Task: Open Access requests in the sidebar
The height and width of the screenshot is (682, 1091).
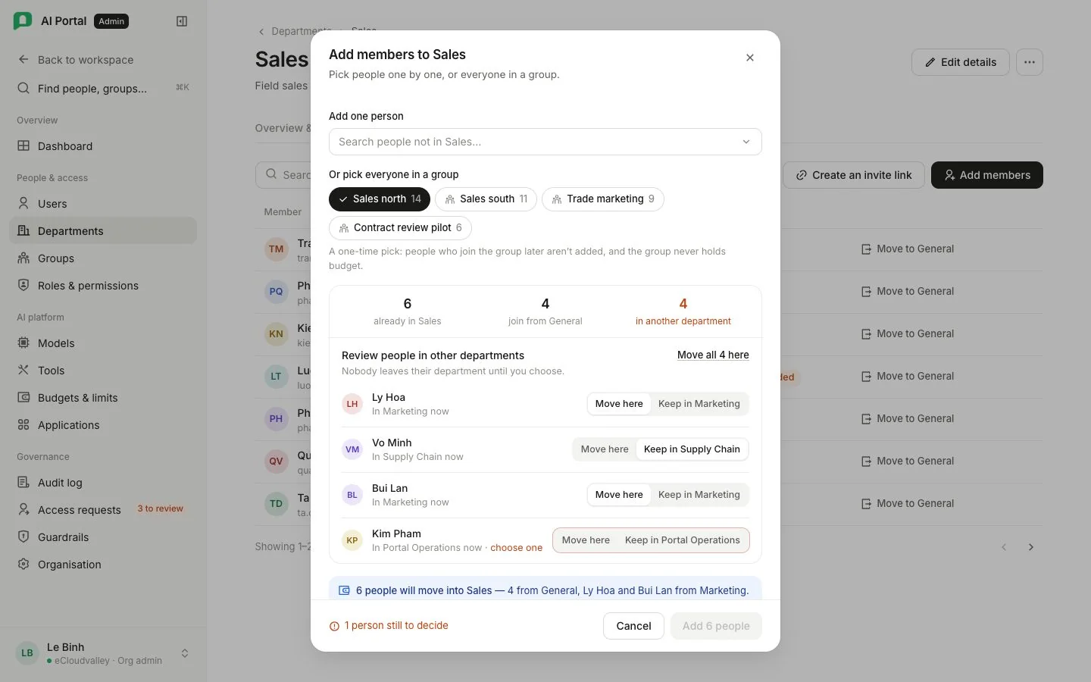Action: click(x=103, y=510)
